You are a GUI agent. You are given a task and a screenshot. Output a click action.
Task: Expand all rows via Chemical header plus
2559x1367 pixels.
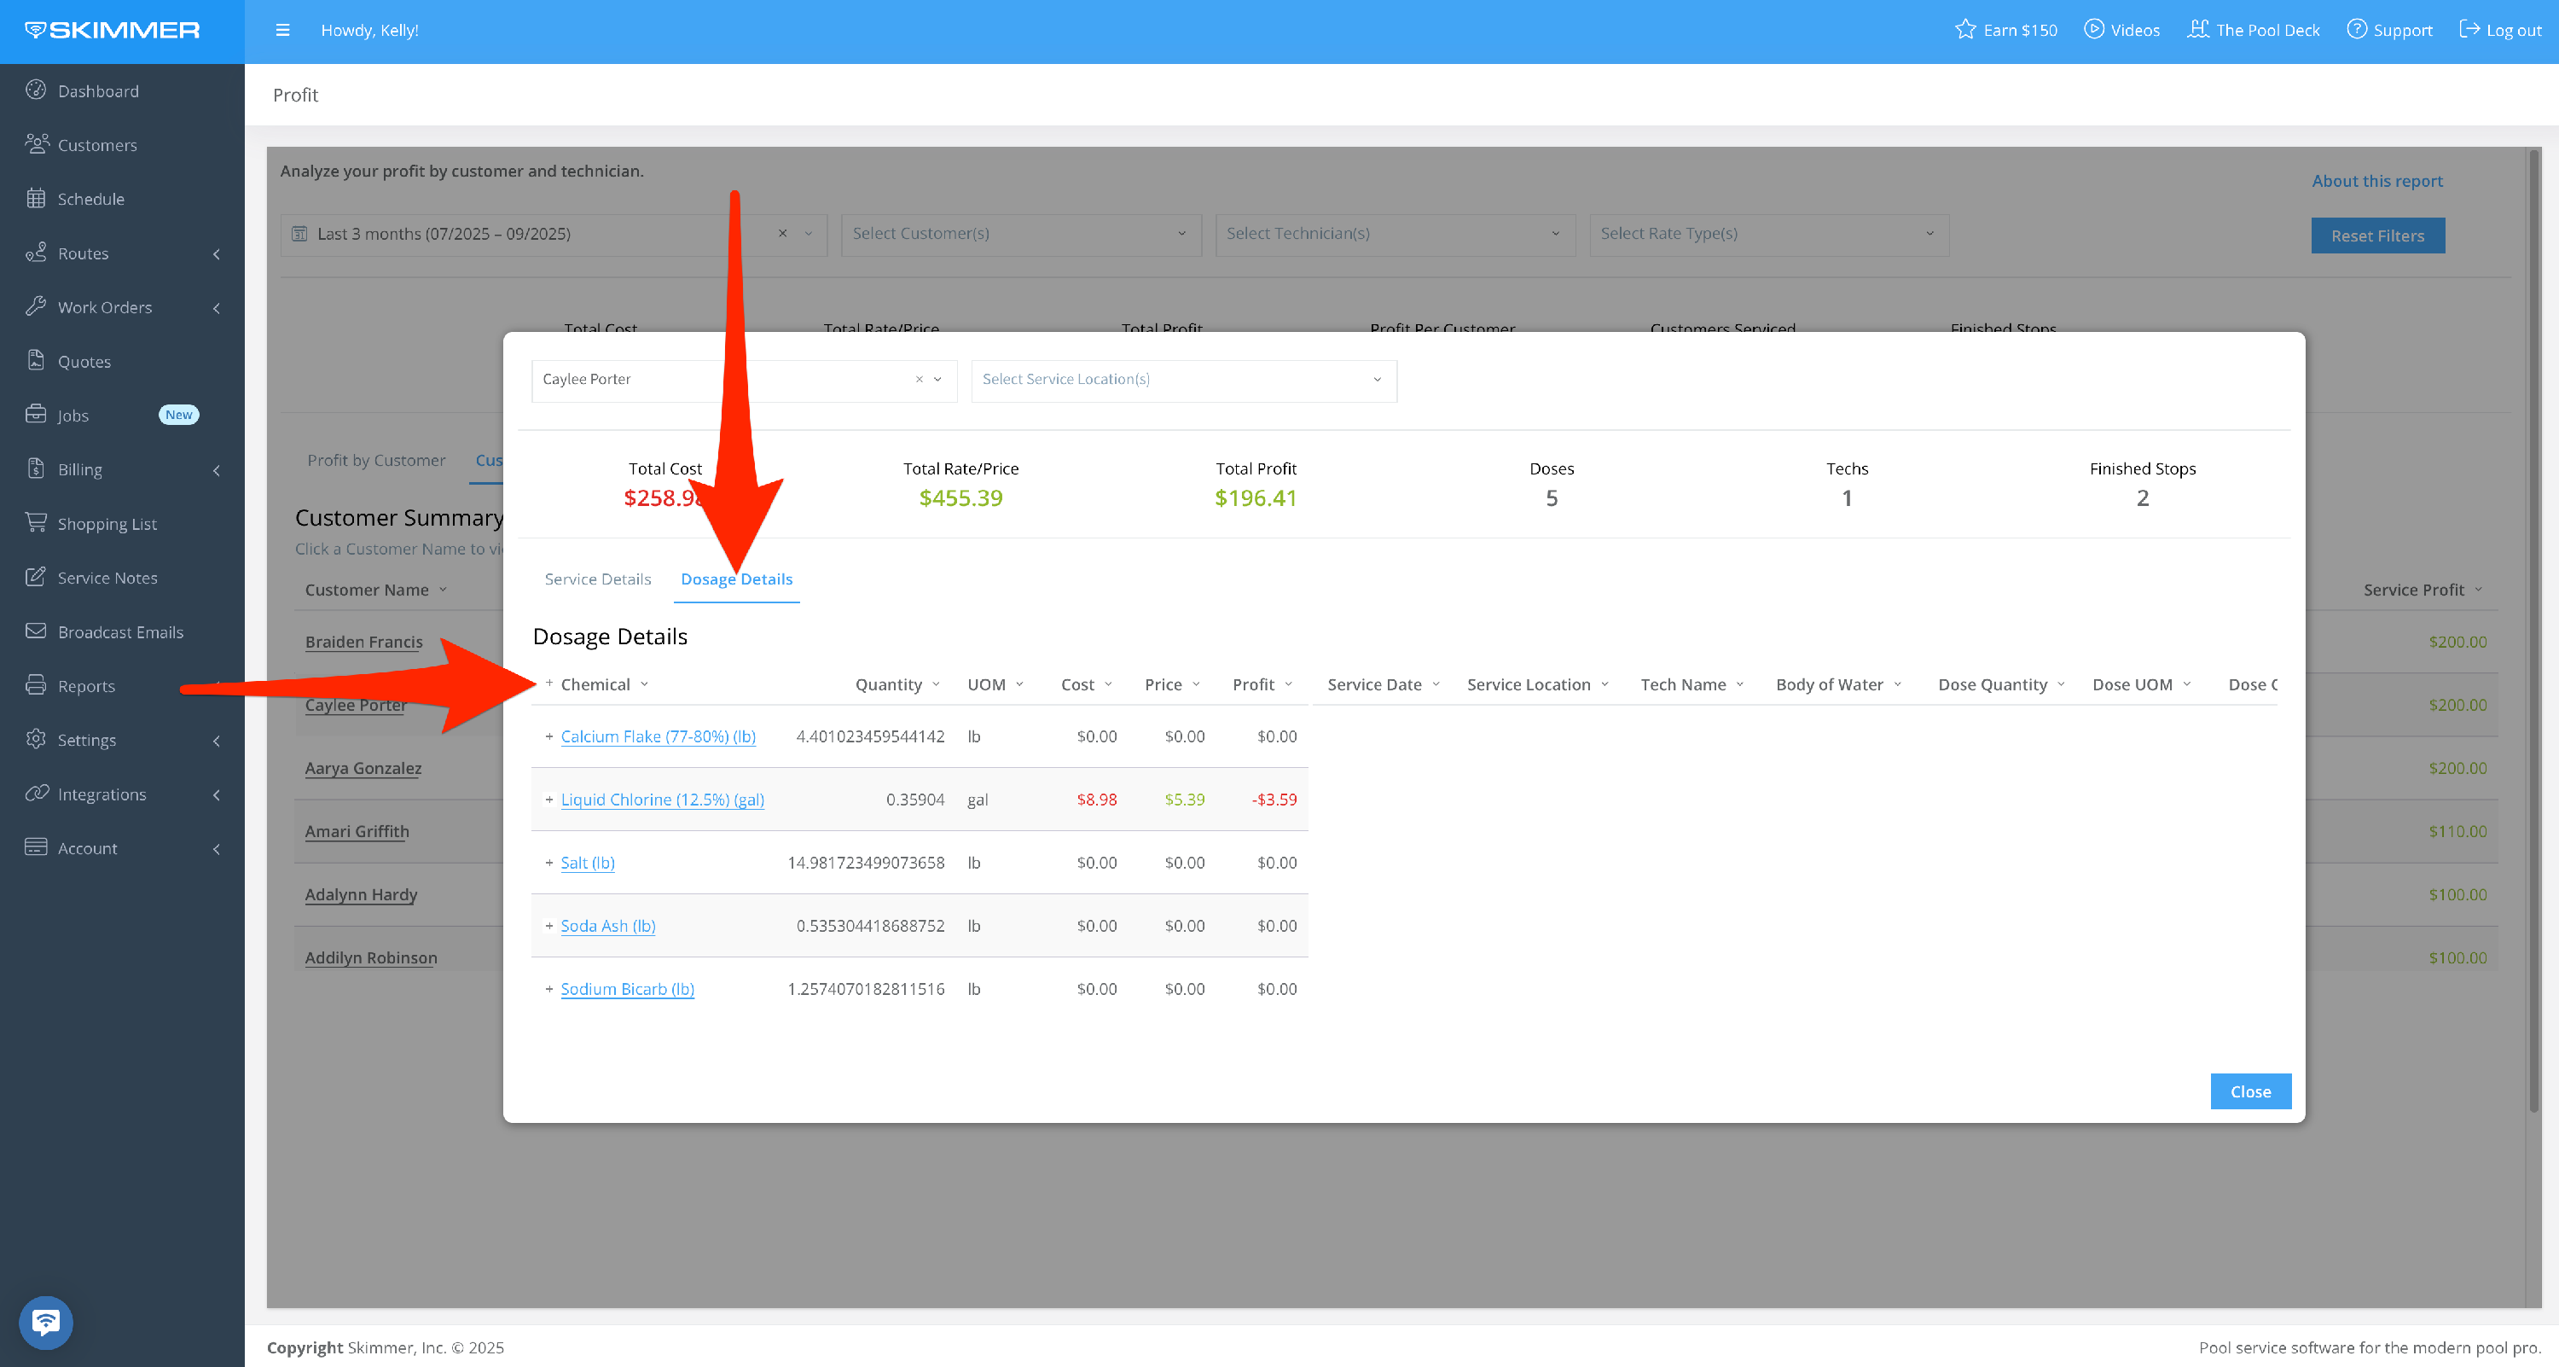548,683
